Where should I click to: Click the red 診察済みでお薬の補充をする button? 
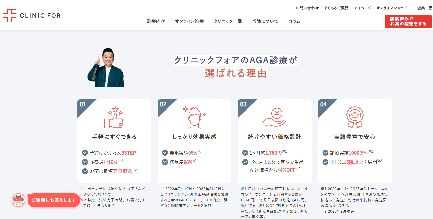point(408,21)
